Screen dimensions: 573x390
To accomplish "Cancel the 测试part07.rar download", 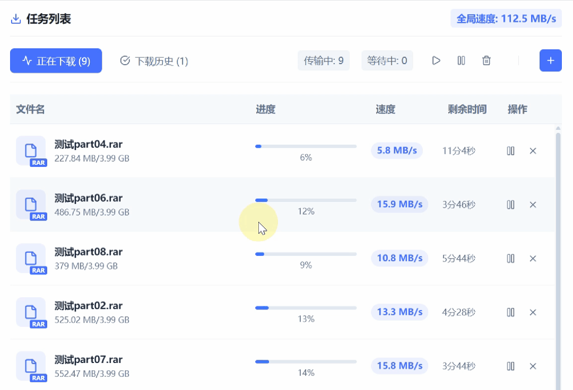I will coord(533,366).
